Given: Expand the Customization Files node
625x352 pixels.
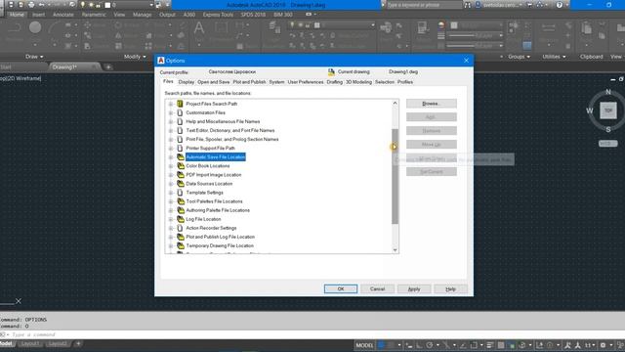Looking at the screenshot, I should point(171,112).
